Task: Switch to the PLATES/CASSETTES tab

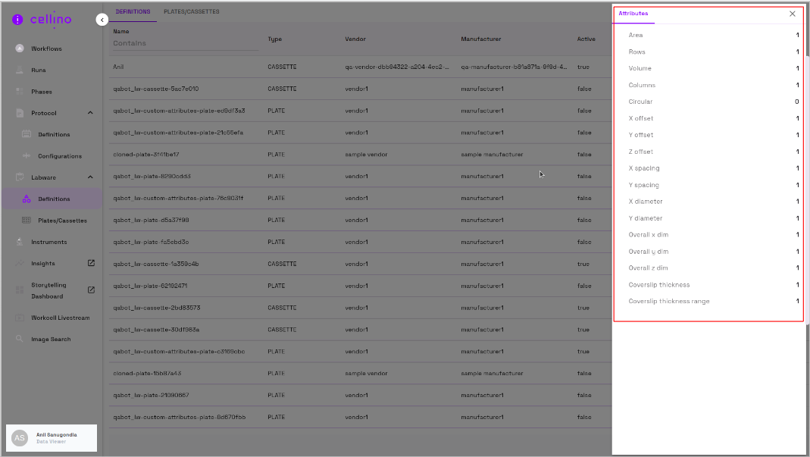Action: (x=191, y=12)
